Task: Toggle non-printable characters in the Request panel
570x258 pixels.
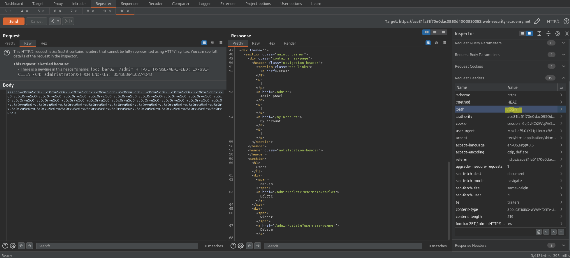Action: pos(212,43)
